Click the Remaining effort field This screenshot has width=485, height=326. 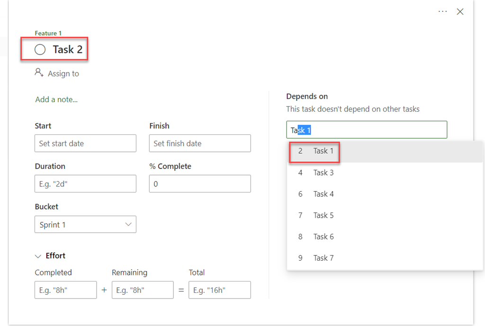pyautogui.click(x=142, y=290)
